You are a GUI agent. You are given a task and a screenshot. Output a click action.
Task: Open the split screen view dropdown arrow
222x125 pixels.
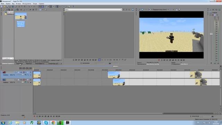coord(152,10)
